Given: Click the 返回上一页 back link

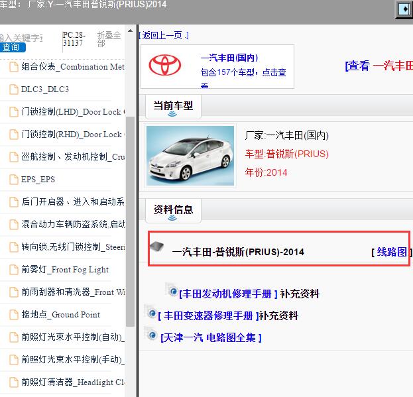Looking at the screenshot, I should coord(164,35).
